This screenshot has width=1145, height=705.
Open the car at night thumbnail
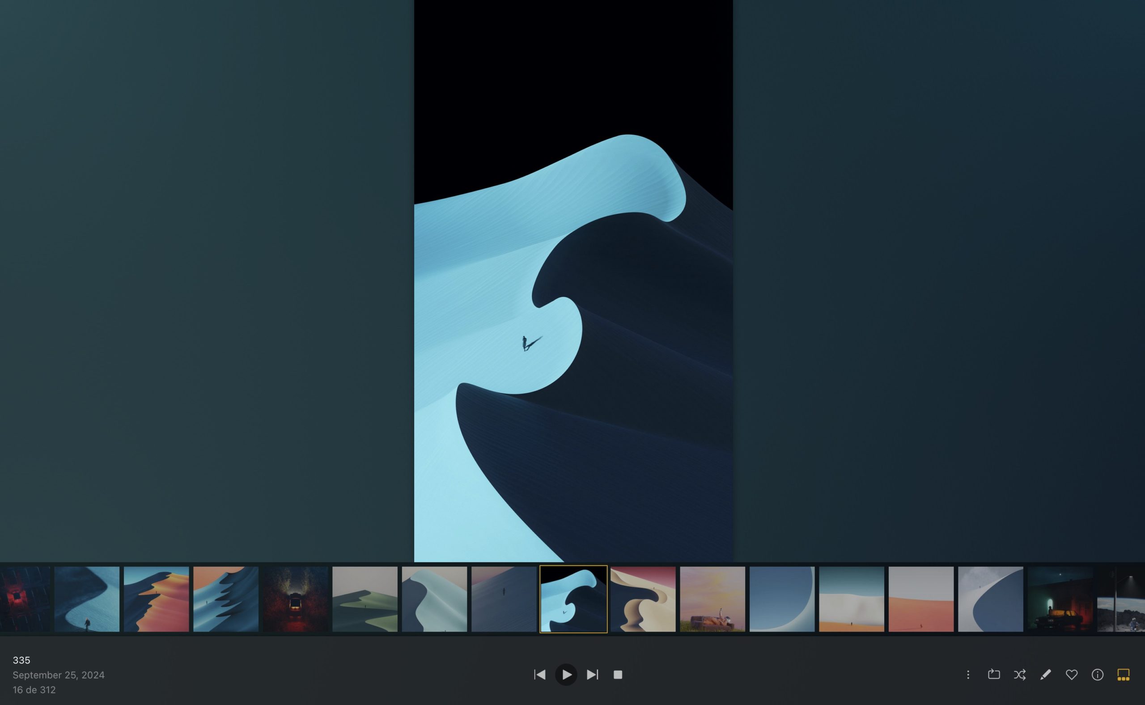coord(1060,599)
